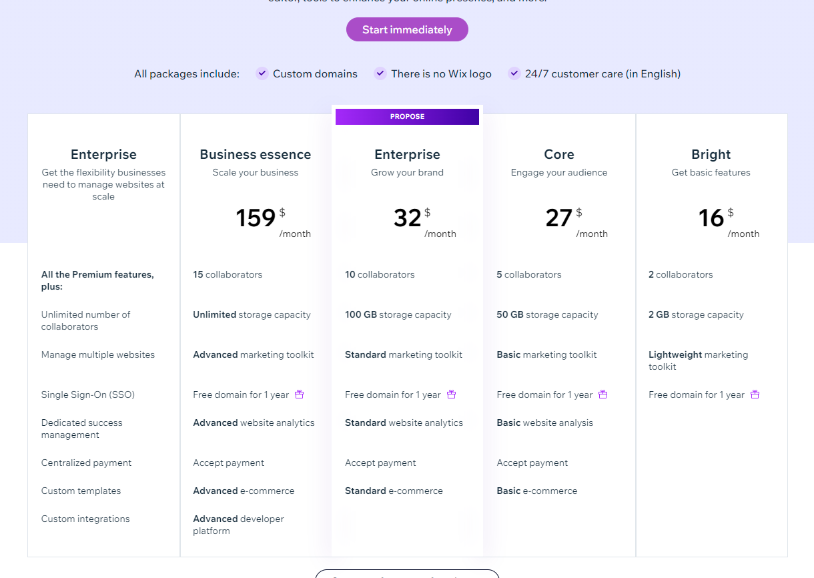The height and width of the screenshot is (578, 814).
Task: Click 'Accept payment' in Core column
Action: (532, 463)
